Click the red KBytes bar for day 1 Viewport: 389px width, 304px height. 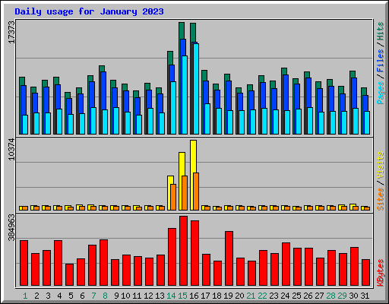[x=24, y=263]
